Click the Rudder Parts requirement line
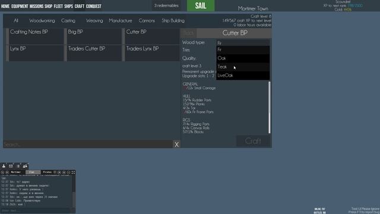The image size is (380, 214). (197, 100)
